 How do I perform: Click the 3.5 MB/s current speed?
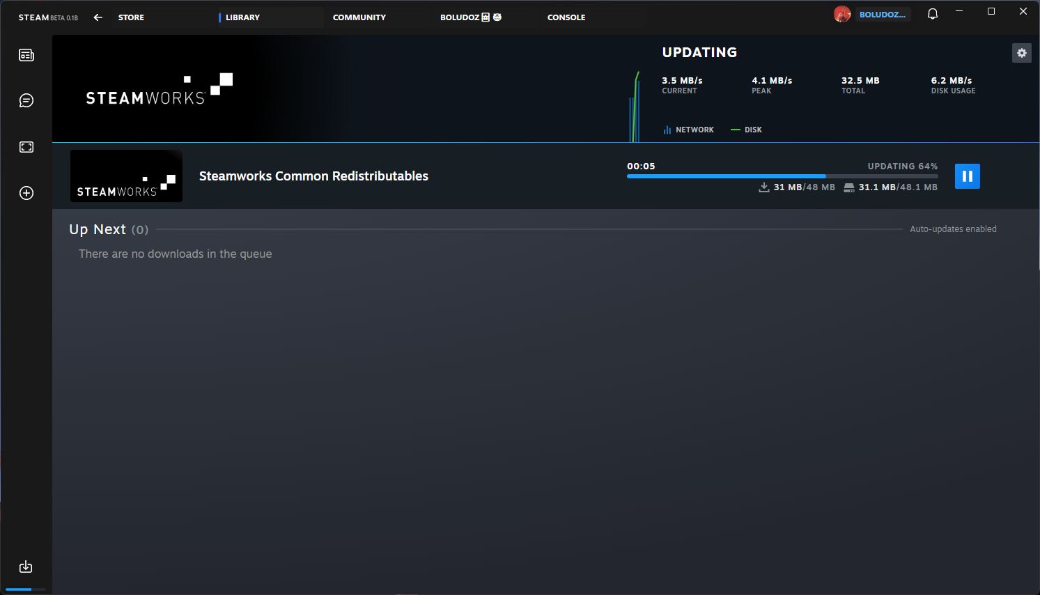click(682, 81)
